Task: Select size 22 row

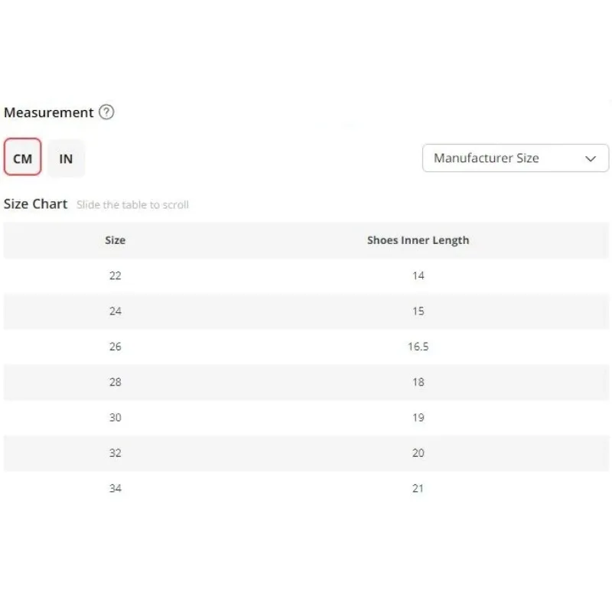Action: pos(306,276)
